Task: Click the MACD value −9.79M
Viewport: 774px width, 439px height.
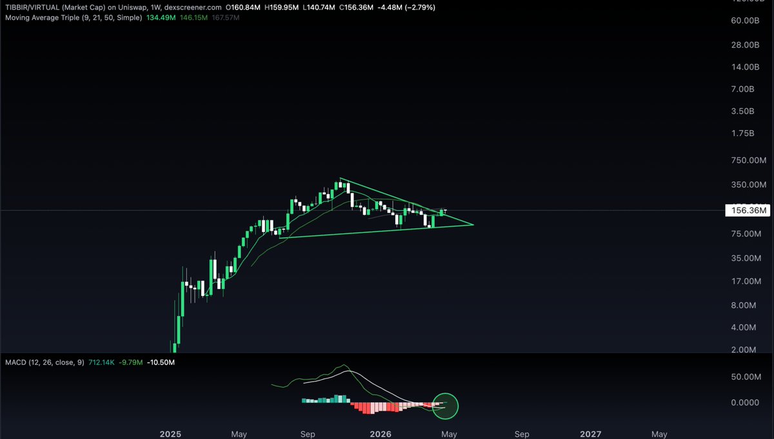Action: [x=132, y=362]
